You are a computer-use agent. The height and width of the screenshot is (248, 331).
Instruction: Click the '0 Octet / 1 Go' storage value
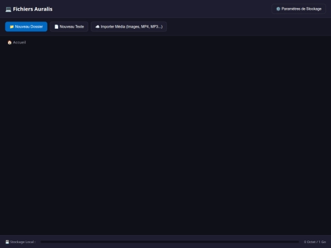(x=314, y=242)
